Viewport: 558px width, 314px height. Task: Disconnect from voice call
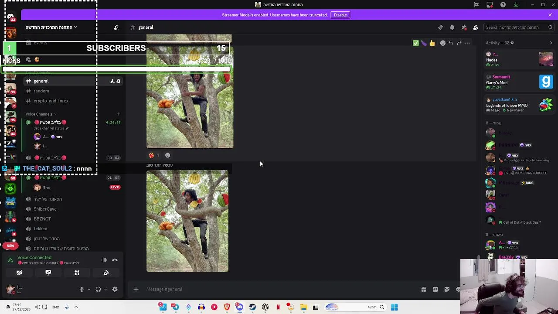(x=115, y=260)
